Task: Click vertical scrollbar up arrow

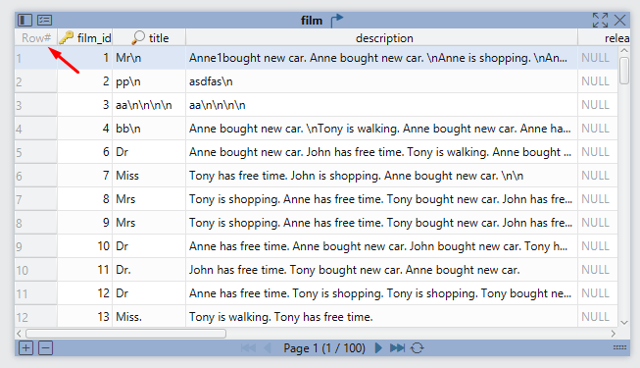Action: (x=624, y=51)
